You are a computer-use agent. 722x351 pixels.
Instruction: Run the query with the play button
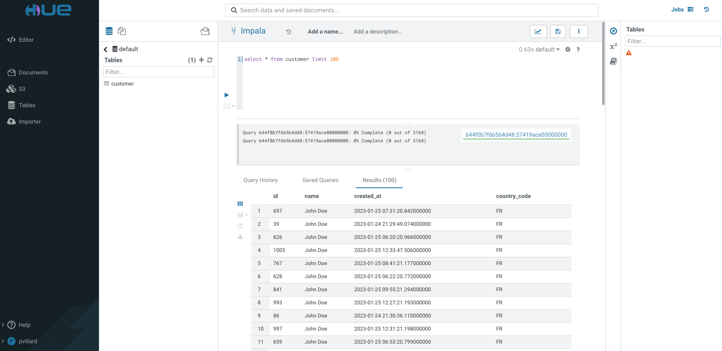(227, 95)
